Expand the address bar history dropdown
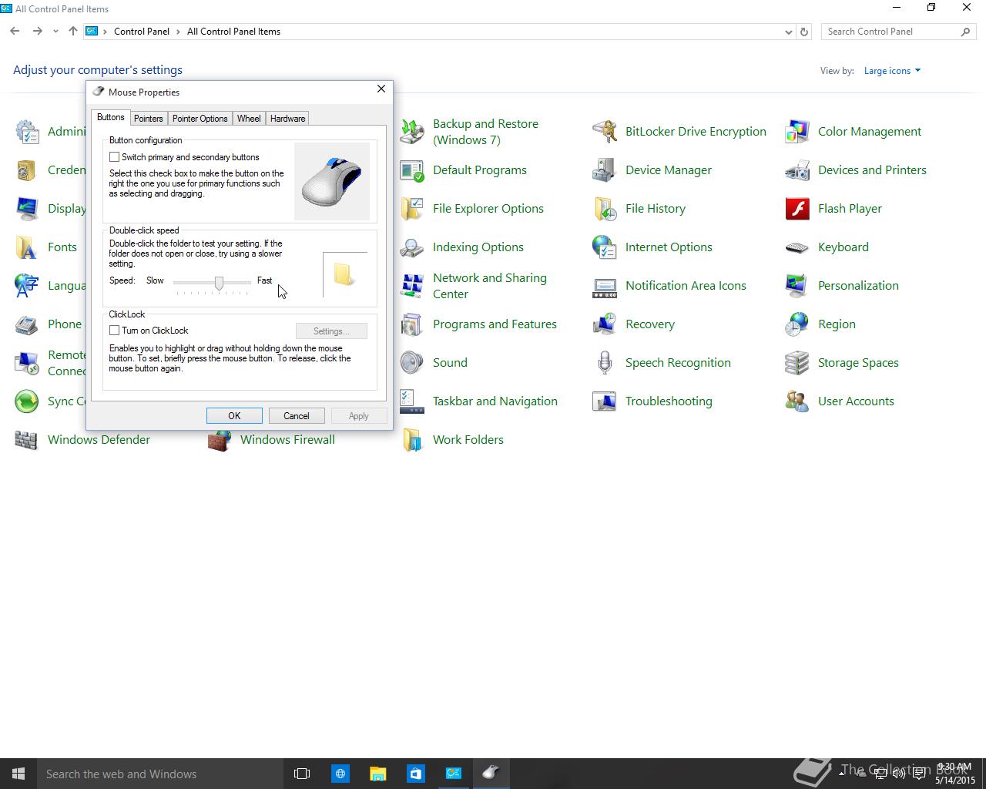The height and width of the screenshot is (789, 986). point(788,32)
